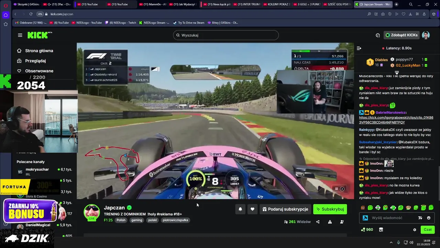
Task: Open Opera easy setup sliders icon
Action: point(417,14)
